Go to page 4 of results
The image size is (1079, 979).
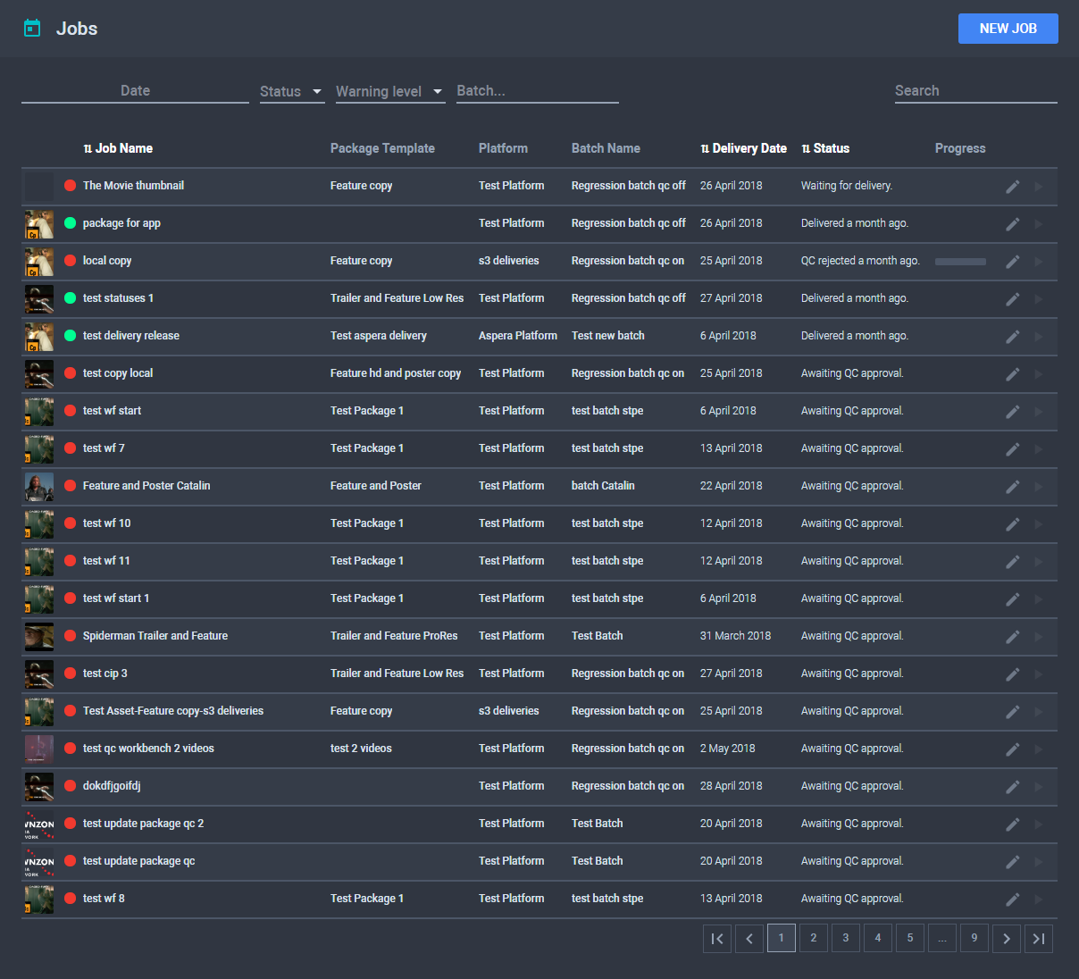(x=877, y=938)
